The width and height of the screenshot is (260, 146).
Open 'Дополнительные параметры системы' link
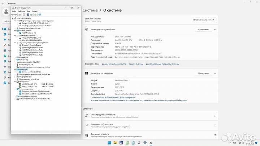coord(162,64)
